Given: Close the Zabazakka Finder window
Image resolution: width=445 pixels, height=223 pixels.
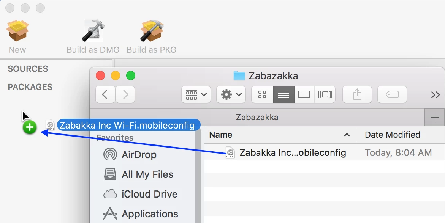Looking at the screenshot, I should click(x=100, y=75).
